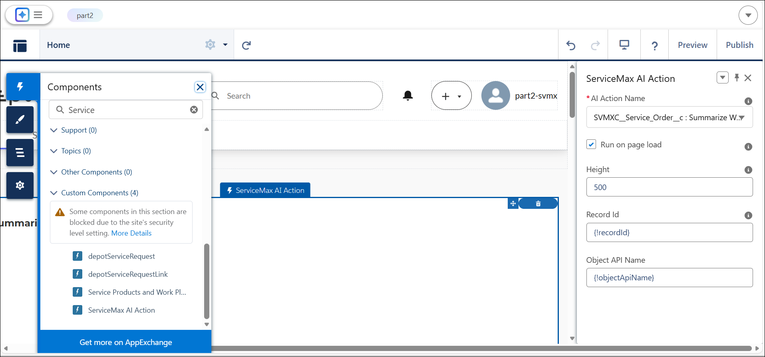Click the hamburger menu icon

tap(38, 15)
